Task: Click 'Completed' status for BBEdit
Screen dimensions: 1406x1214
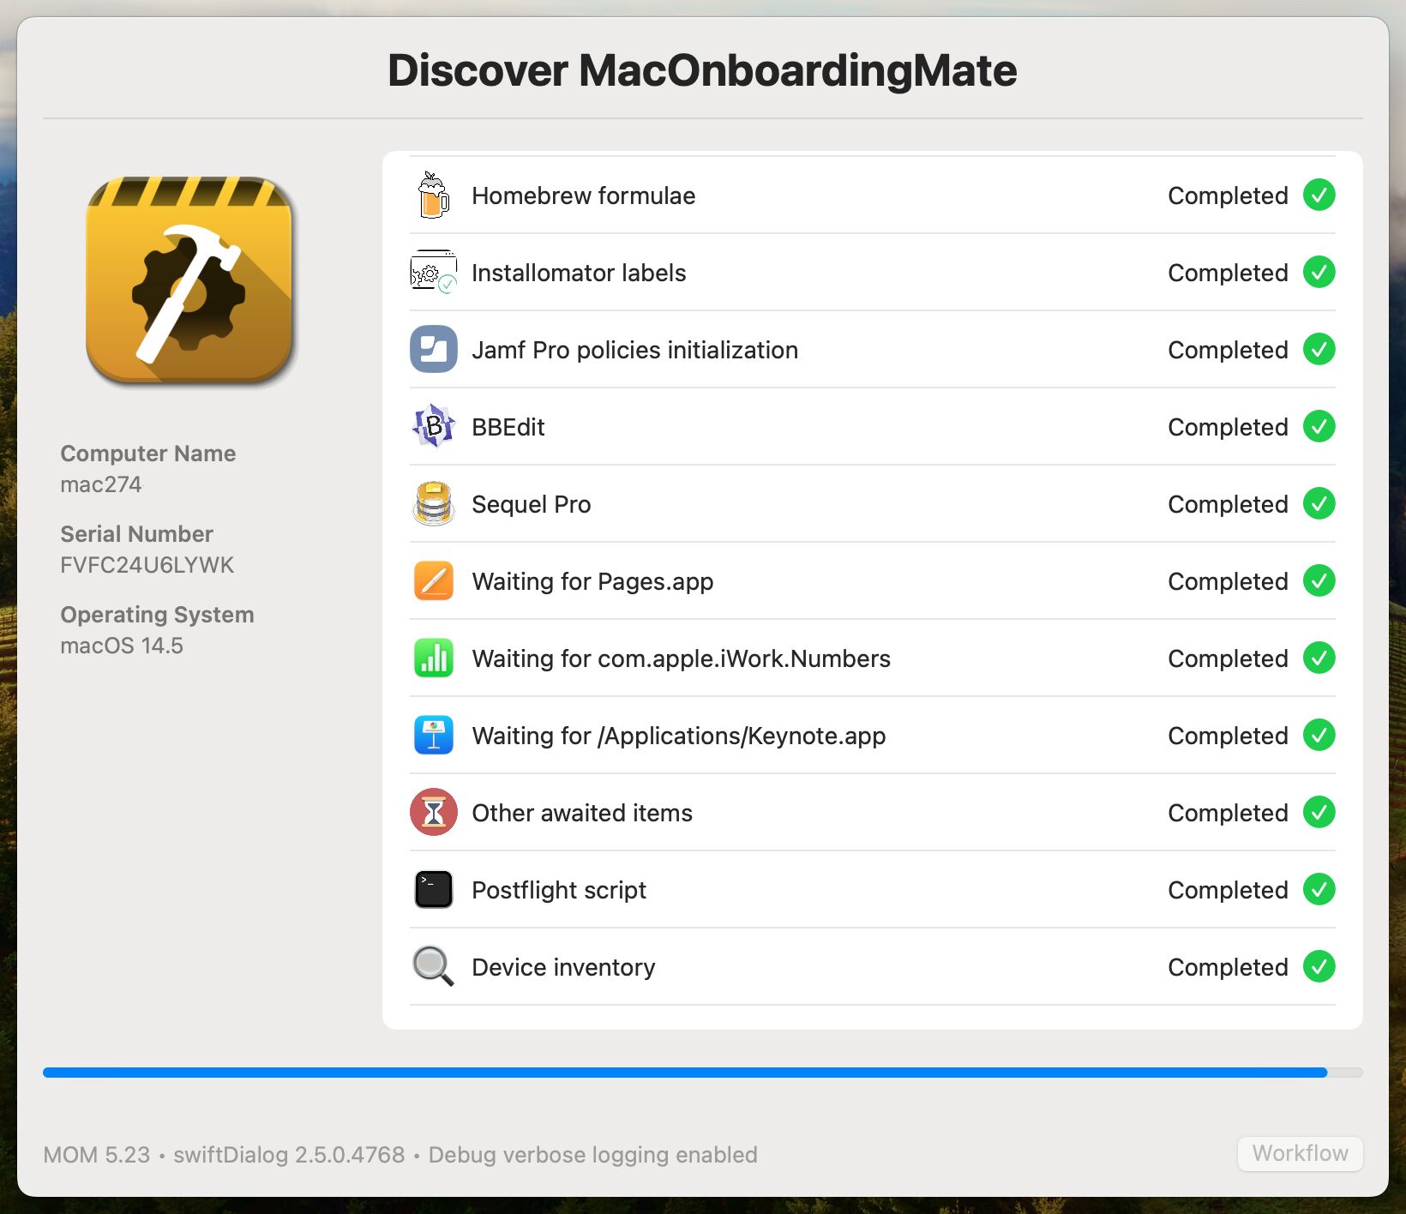Action: point(1228,427)
